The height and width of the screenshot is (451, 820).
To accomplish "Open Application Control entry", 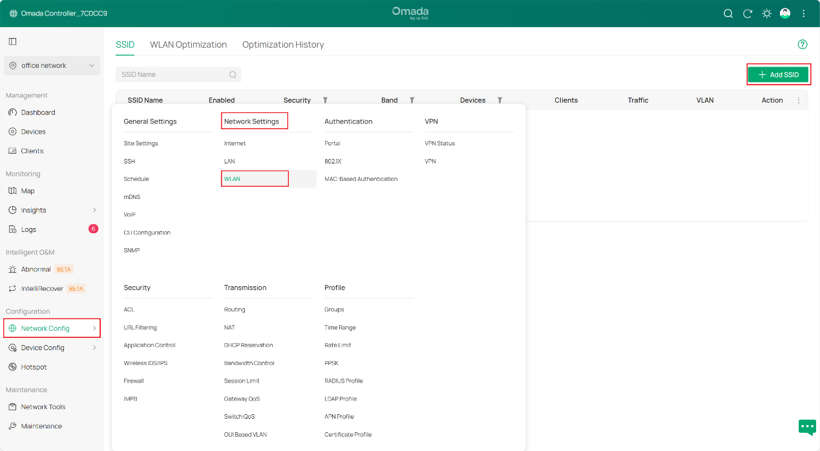I will [x=150, y=346].
